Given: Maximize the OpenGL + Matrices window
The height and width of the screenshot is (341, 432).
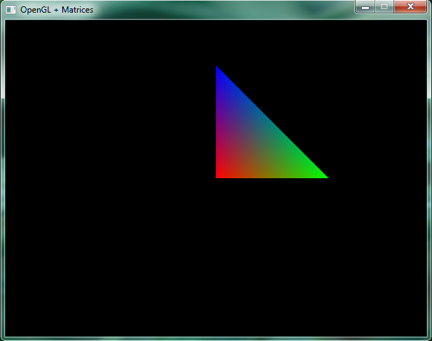Looking at the screenshot, I should pos(384,7).
